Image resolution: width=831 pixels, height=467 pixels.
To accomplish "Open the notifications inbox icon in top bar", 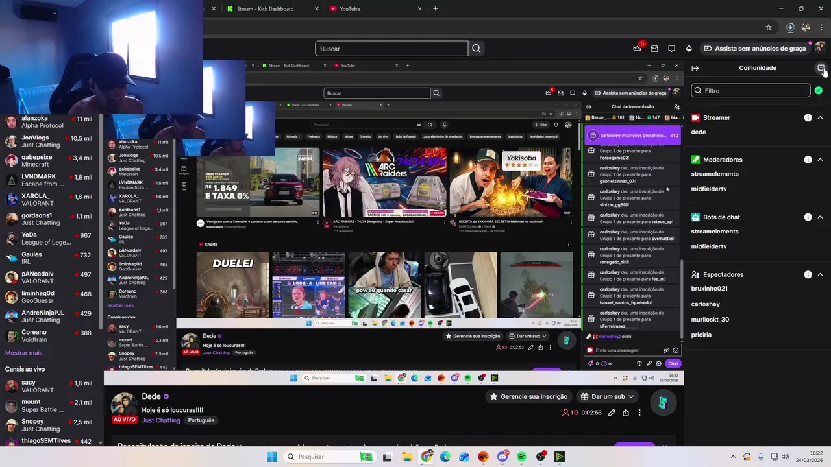I will (x=654, y=49).
